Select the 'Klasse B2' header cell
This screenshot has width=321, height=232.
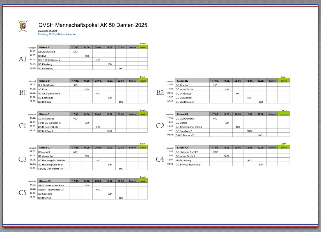(x=192, y=81)
